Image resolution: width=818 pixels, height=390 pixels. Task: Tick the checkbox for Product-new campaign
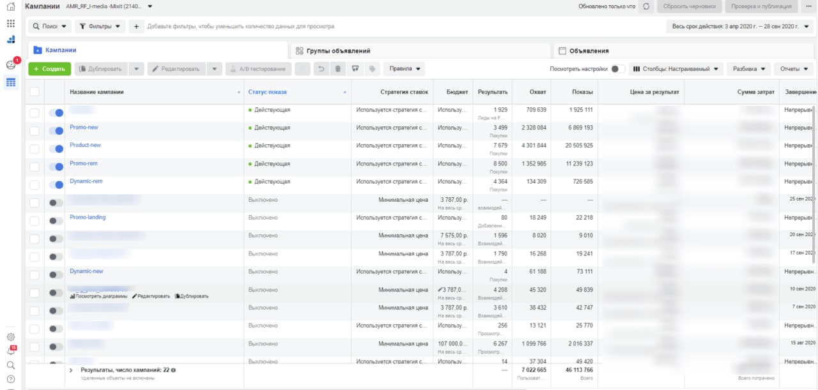point(35,149)
